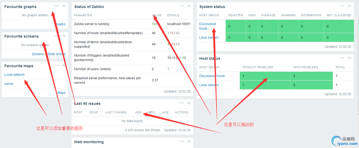Click the ACTIONS column header

tap(182, 113)
